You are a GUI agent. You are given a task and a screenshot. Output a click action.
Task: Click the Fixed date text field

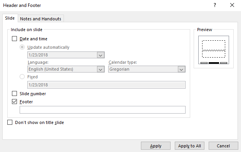(106, 85)
